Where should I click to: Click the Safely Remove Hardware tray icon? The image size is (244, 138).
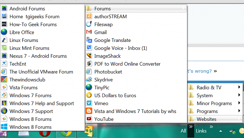point(233,131)
